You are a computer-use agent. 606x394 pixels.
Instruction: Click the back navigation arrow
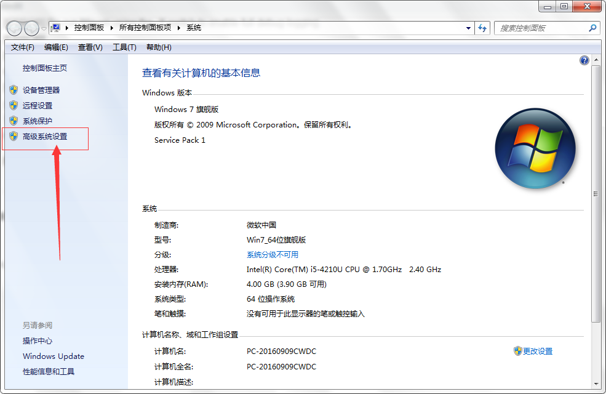(14, 28)
